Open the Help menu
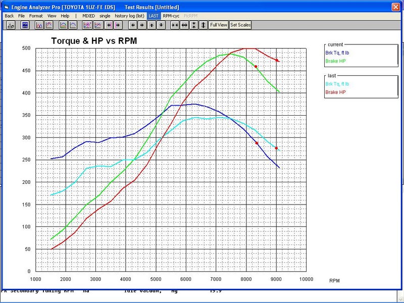Image resolution: width=404 pixels, height=303 pixels. [x=65, y=16]
